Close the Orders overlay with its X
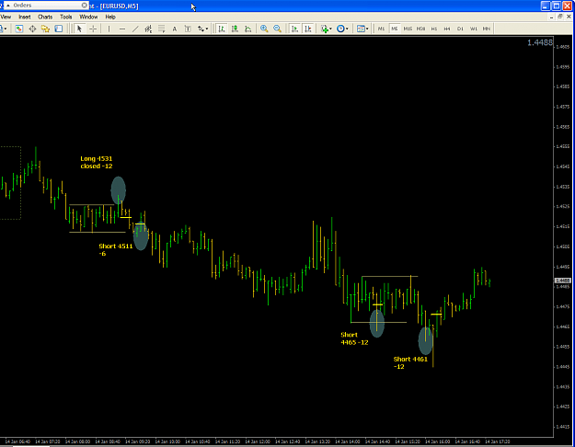The width and height of the screenshot is (575, 447). 85,6
